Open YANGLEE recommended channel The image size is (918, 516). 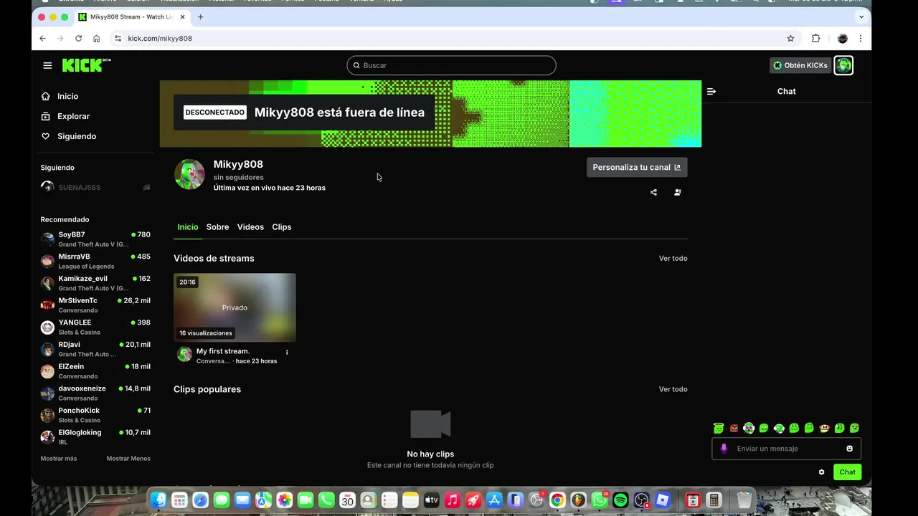click(x=96, y=328)
